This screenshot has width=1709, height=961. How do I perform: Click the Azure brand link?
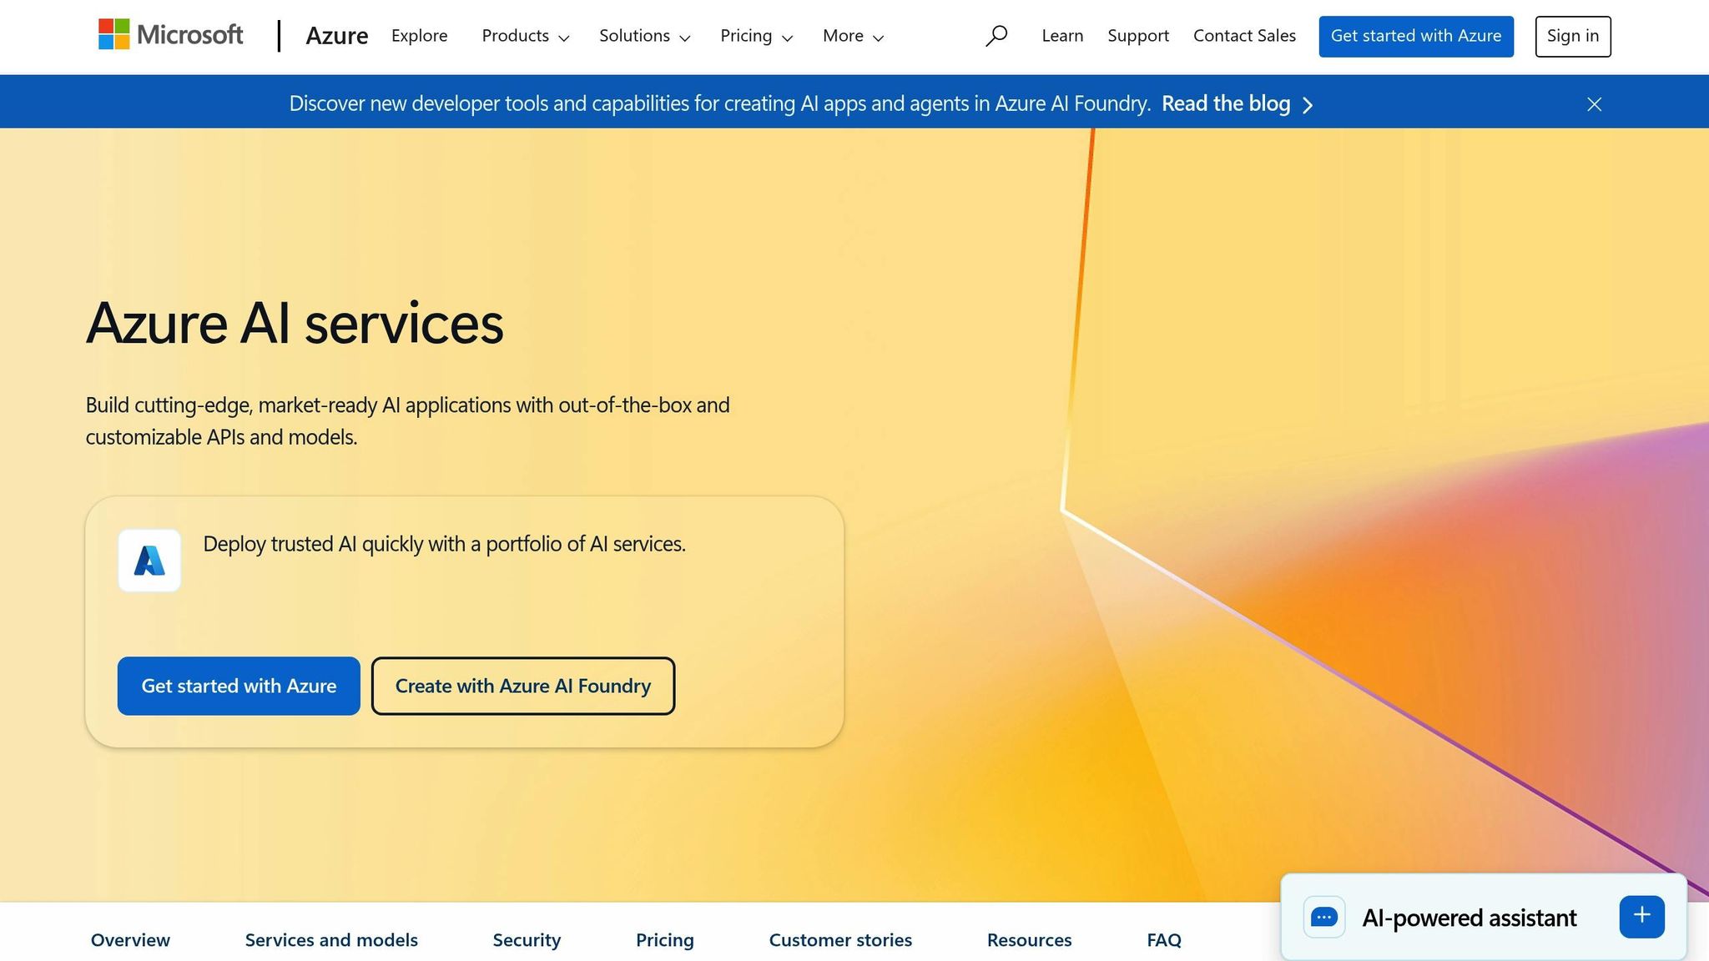[336, 36]
